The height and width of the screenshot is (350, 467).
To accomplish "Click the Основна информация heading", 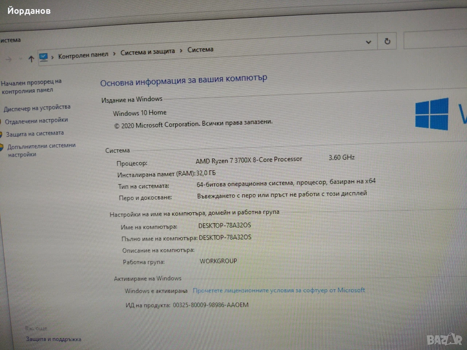I will tap(184, 80).
